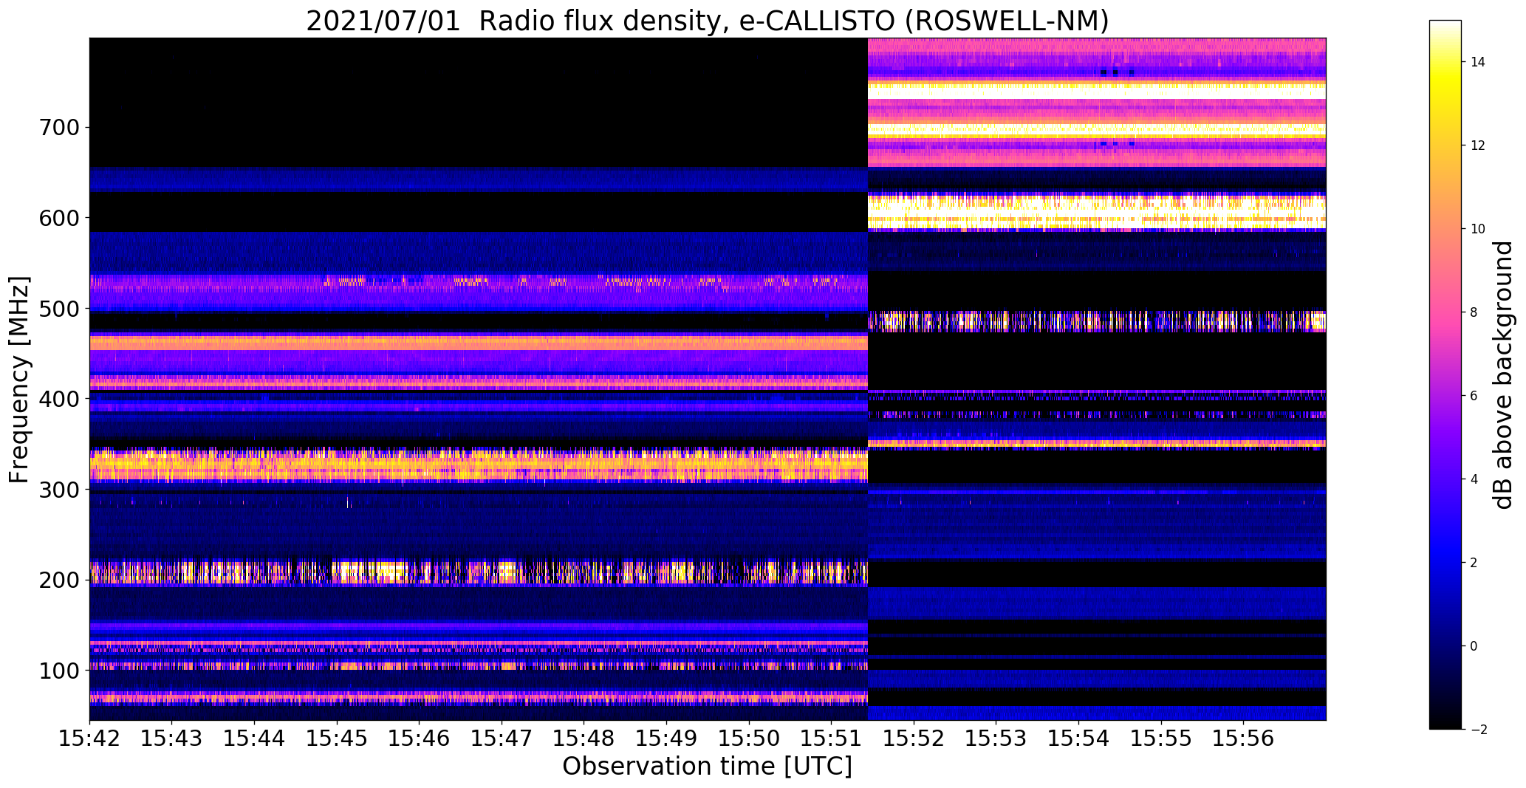Screen dimensions: 1526x788
Task: Click the 300 MHz frequency tick label
Action: pos(58,490)
